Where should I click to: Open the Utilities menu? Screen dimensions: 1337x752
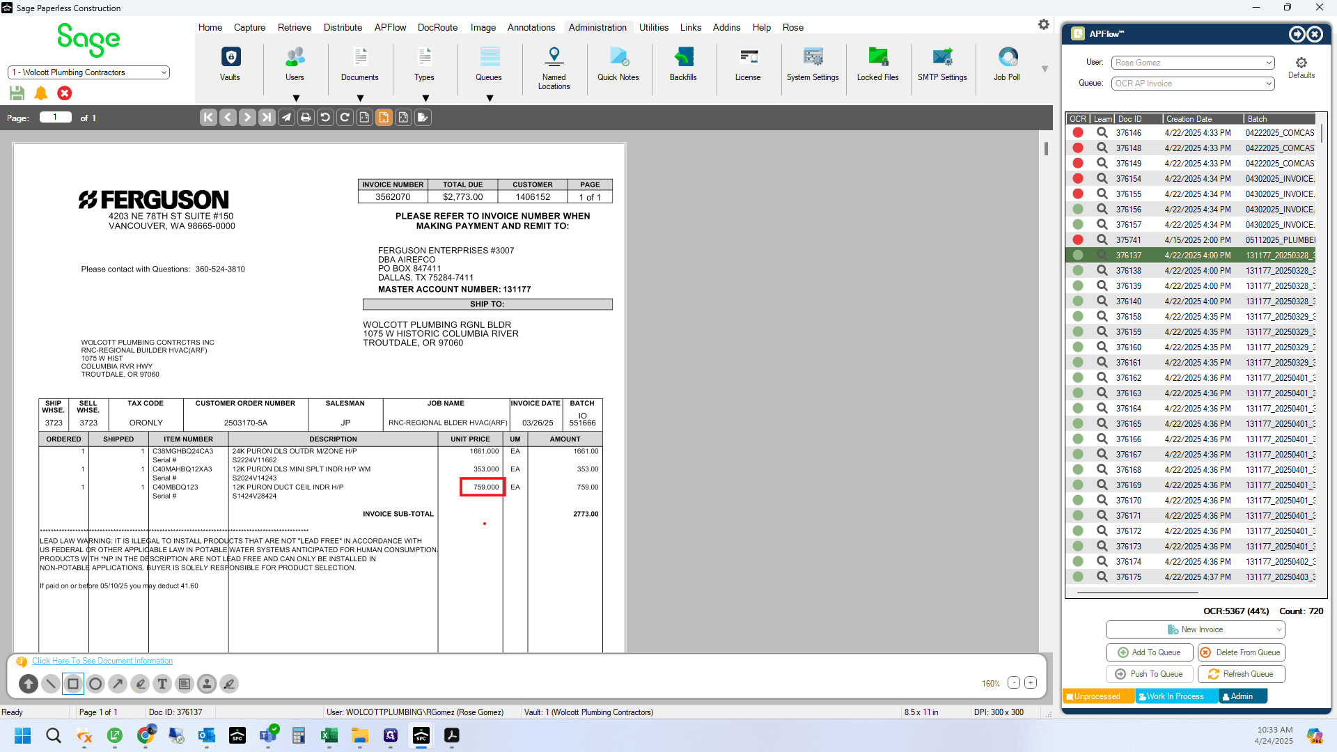tap(654, 27)
